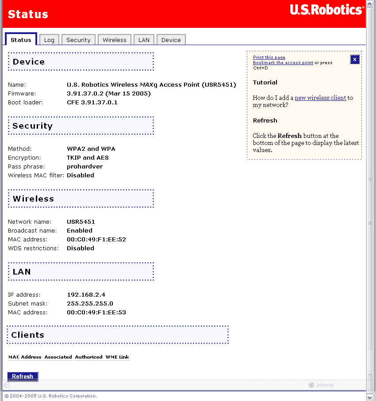
Task: Click Bookmark the access point link
Action: [x=283, y=63]
